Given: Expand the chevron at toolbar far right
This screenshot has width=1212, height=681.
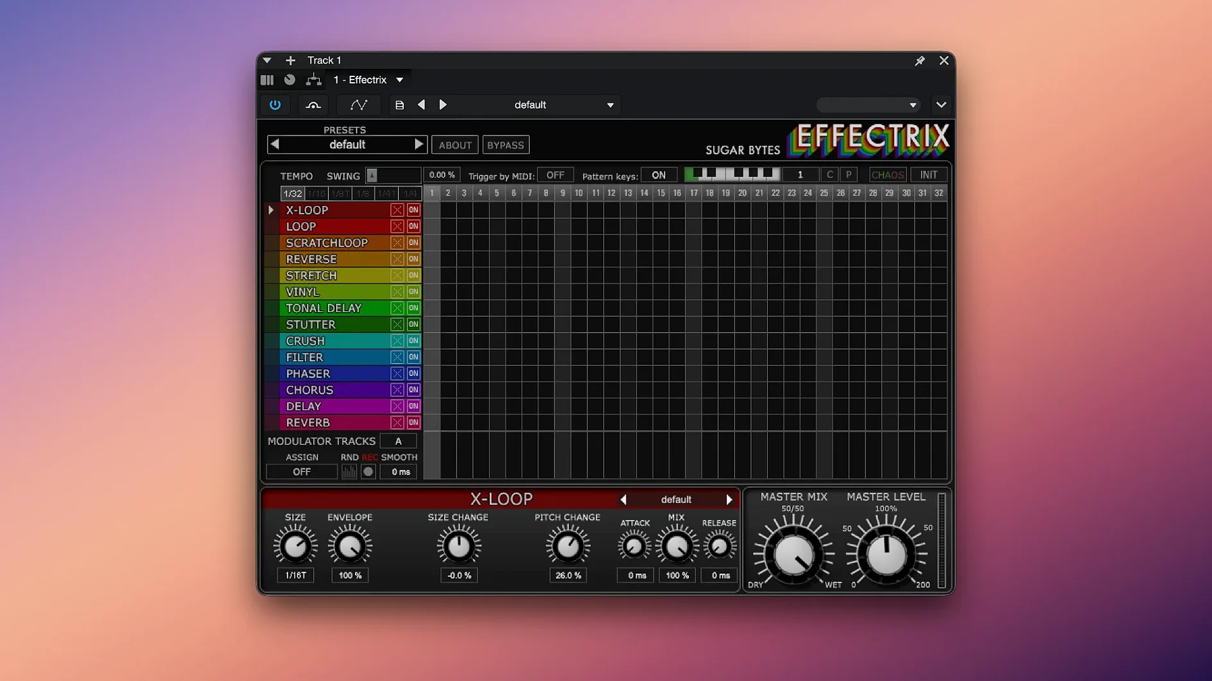Looking at the screenshot, I should click(x=941, y=105).
